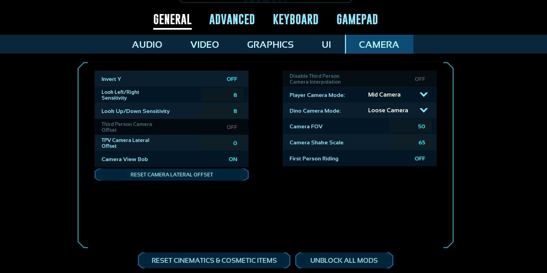Switch to the Advanced settings tab
This screenshot has height=273, width=547.
[x=232, y=19]
